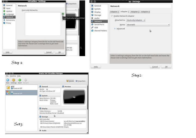Click Display section header in details pane
Screen dimensions: 196x138
pyautogui.click(x=63, y=109)
